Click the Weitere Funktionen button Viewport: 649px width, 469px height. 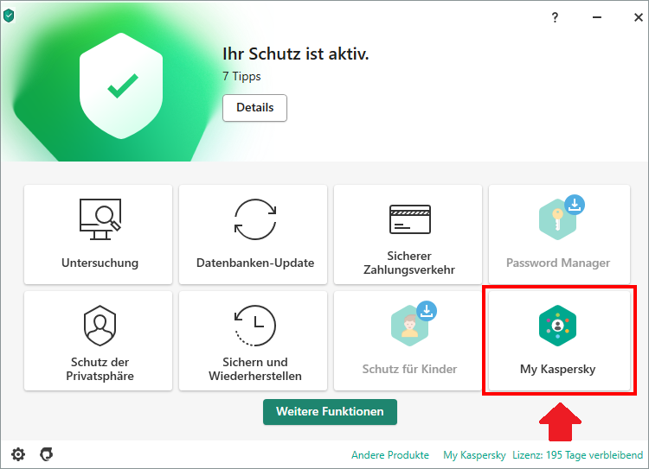330,412
